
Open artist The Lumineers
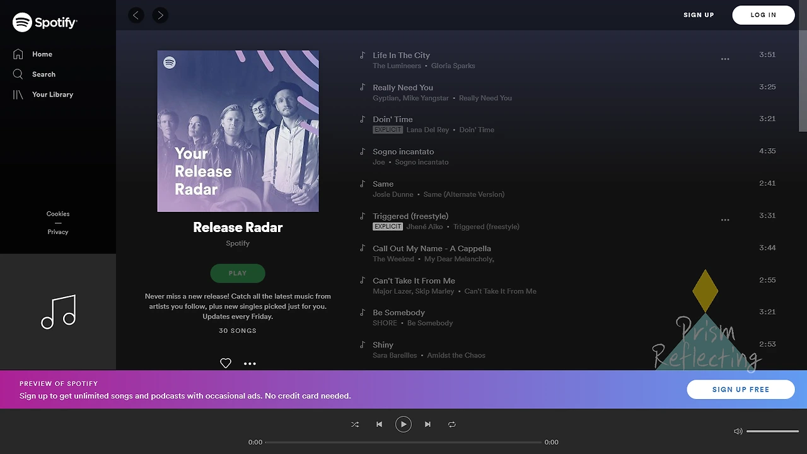point(397,66)
